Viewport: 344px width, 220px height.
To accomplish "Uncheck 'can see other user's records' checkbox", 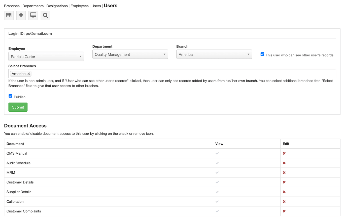I will 262,54.
